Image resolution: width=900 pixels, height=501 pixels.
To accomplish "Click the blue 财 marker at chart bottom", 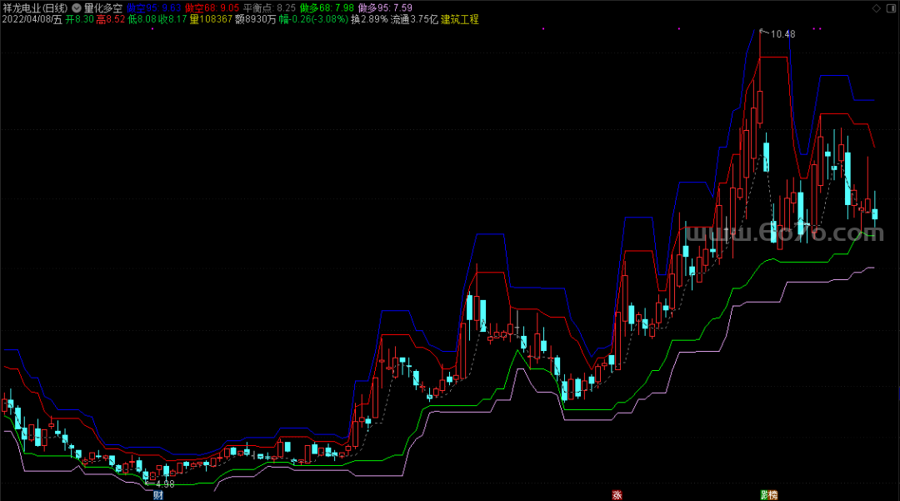I will tap(158, 494).
